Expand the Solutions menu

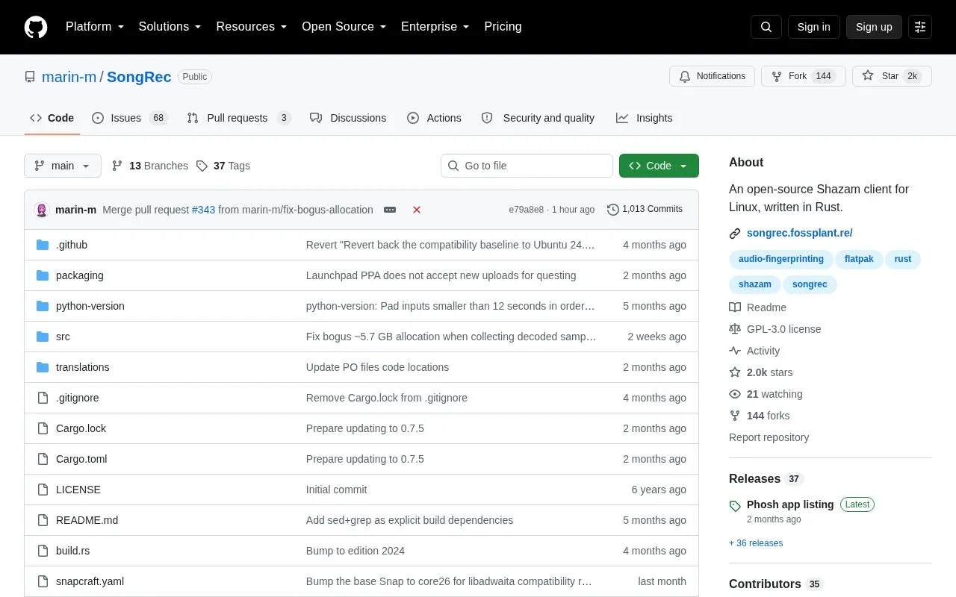[x=170, y=27]
